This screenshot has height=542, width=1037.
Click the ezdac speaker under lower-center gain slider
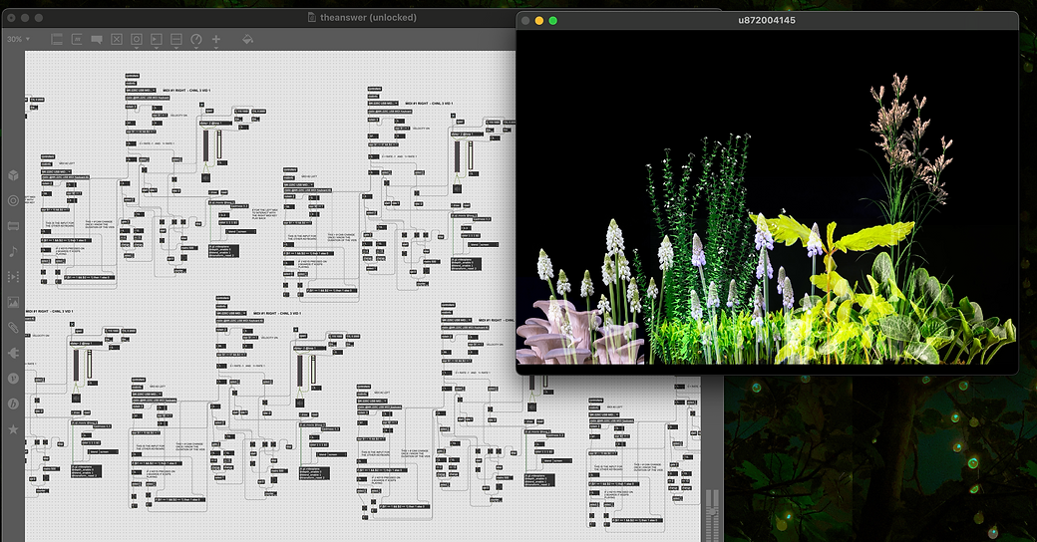(x=299, y=402)
